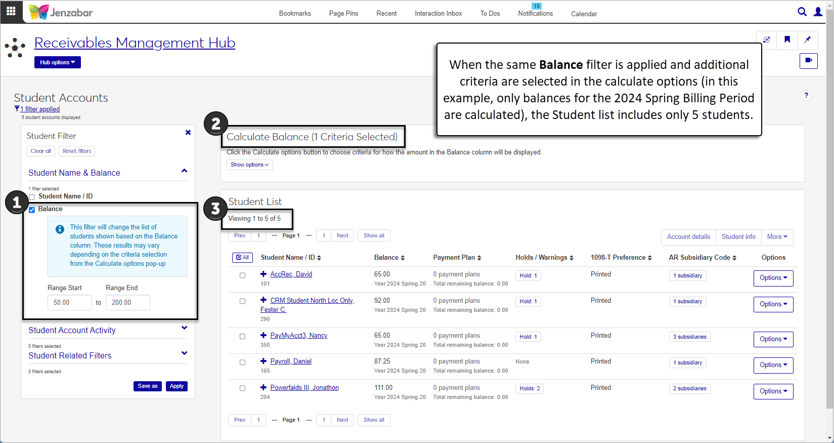The height and width of the screenshot is (443, 834).
Task: Open the user profile icon
Action: (818, 12)
